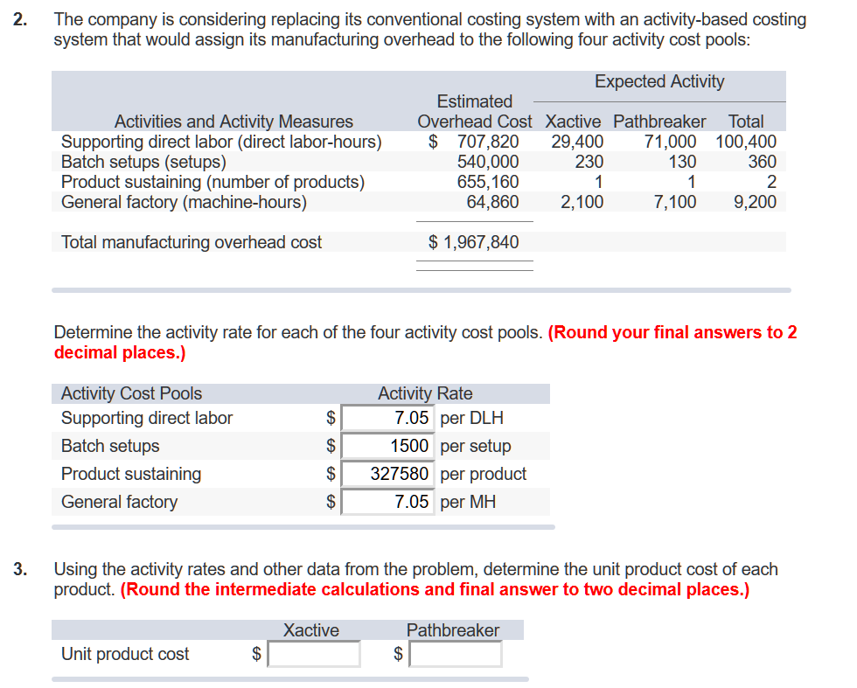The width and height of the screenshot is (857, 688).
Task: Click the Activity Rate column header
Action: 425,393
